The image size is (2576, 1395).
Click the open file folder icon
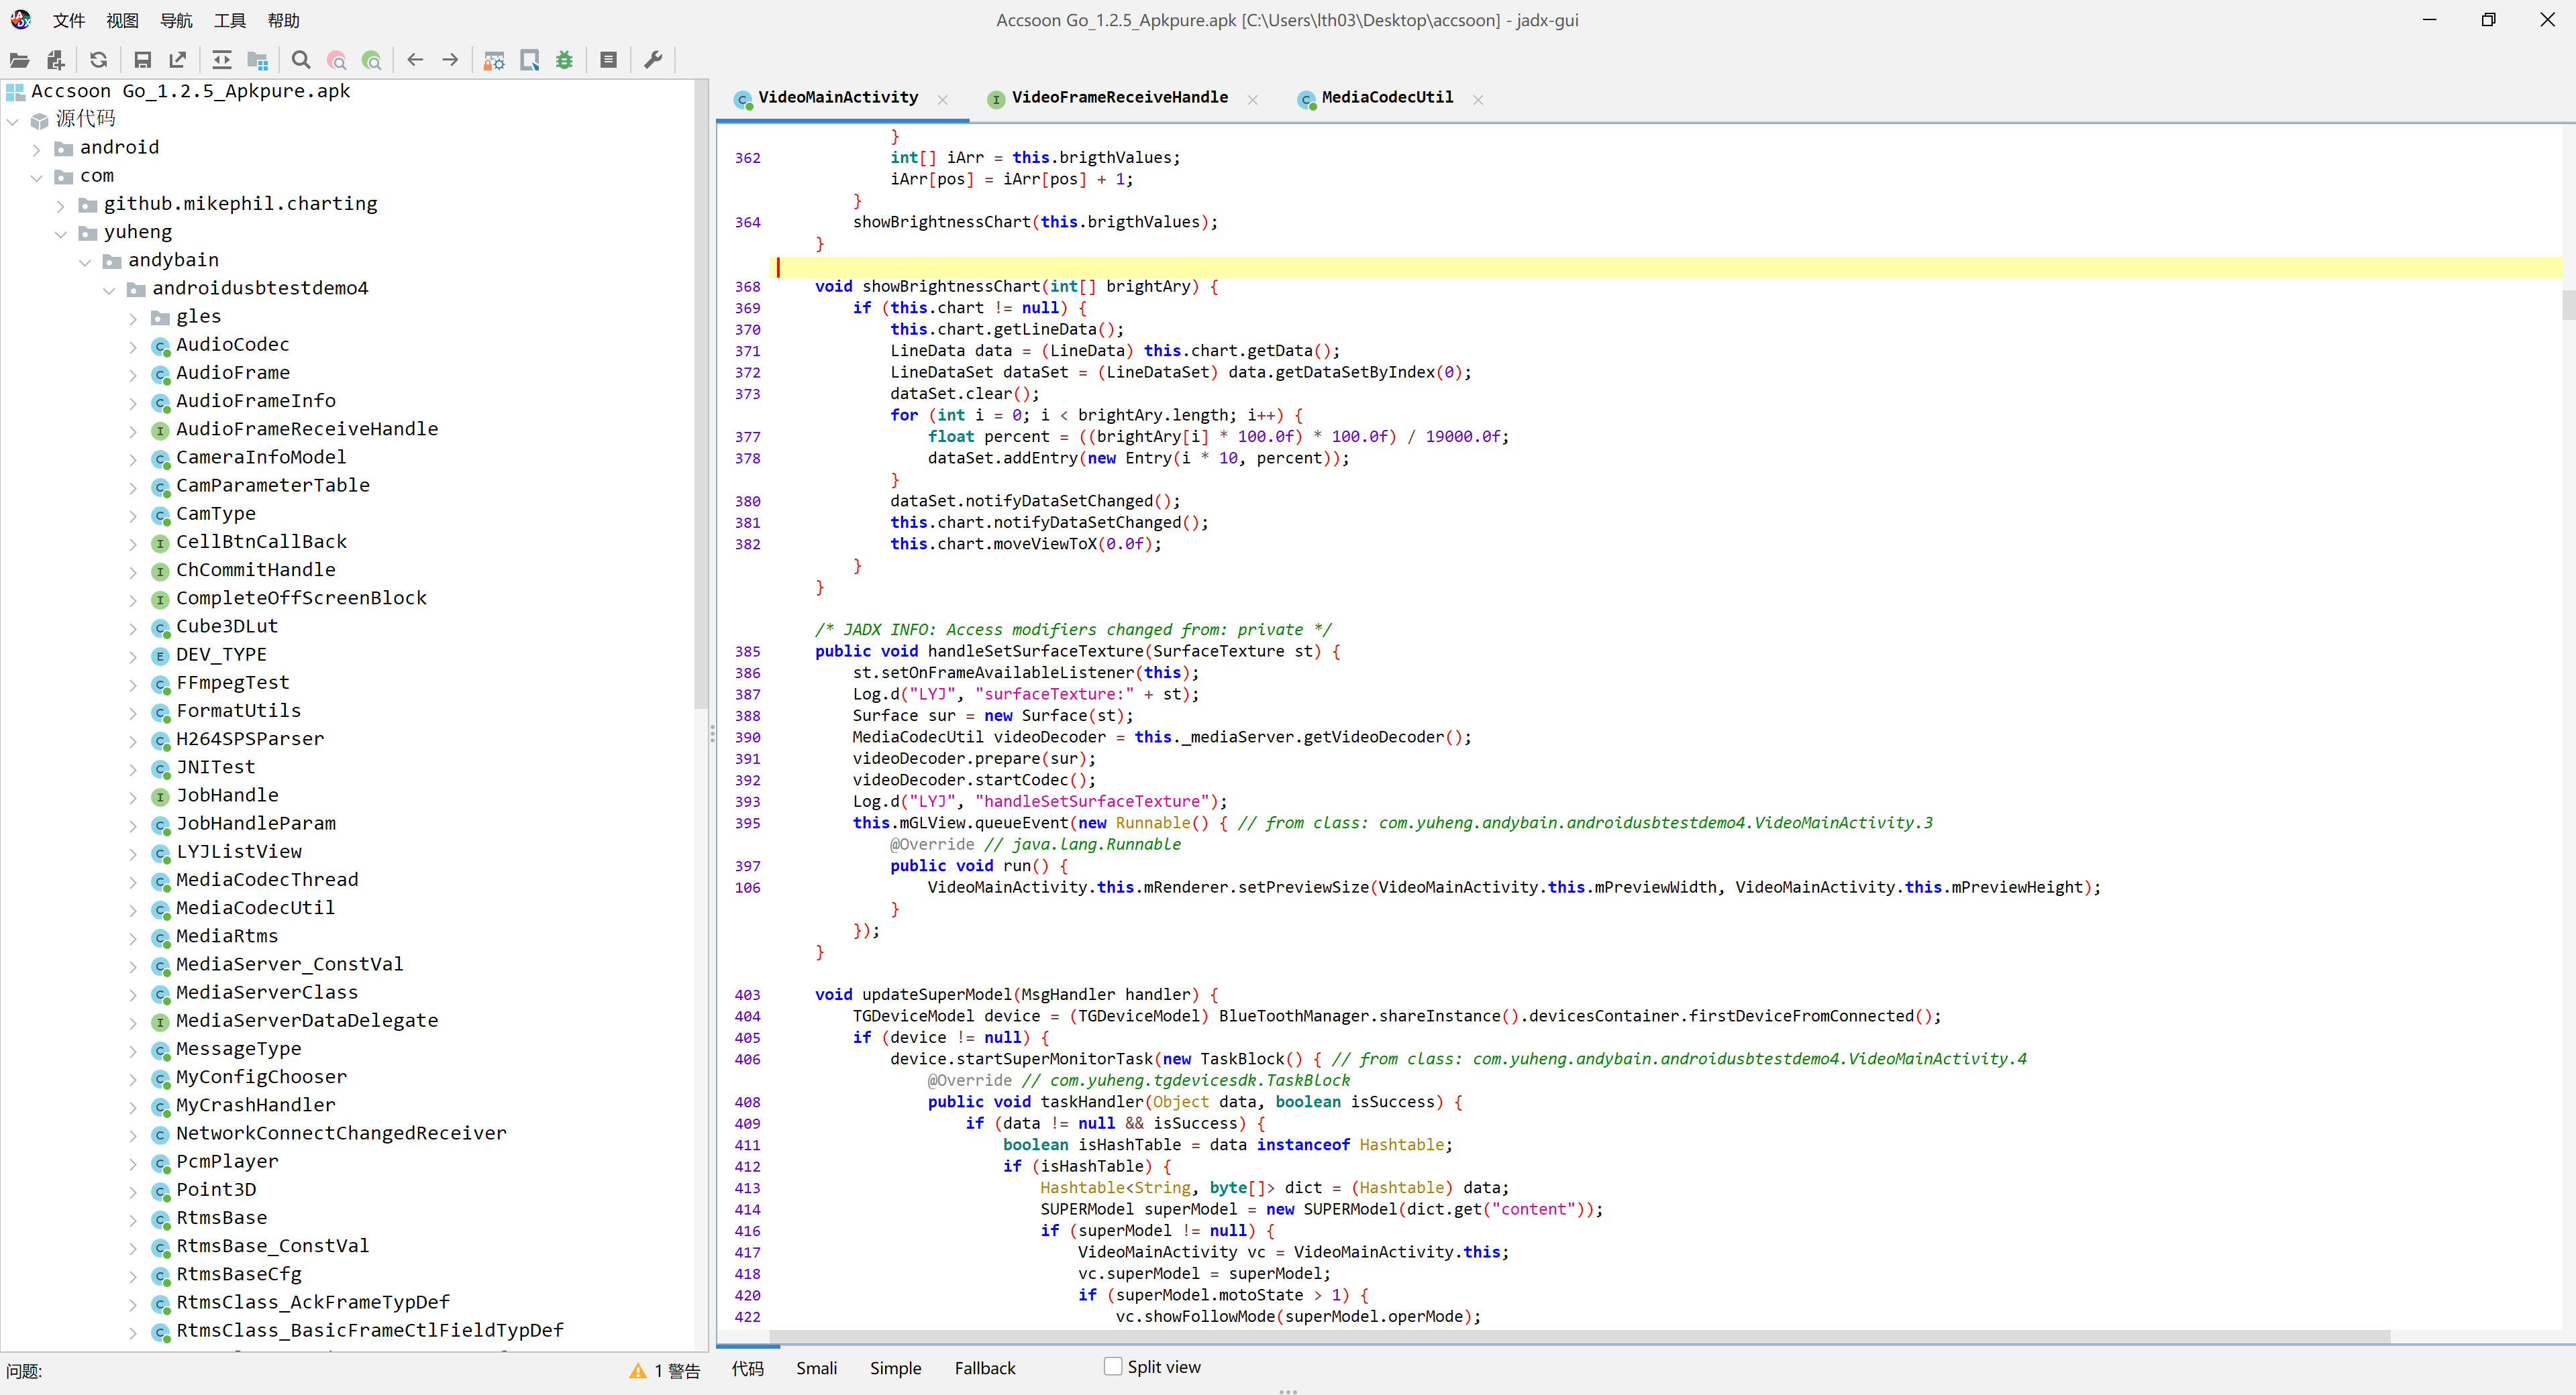click(19, 60)
